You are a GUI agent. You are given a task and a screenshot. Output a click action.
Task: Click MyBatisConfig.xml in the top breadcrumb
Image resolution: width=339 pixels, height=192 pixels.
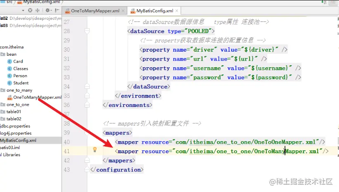coord(41,2)
